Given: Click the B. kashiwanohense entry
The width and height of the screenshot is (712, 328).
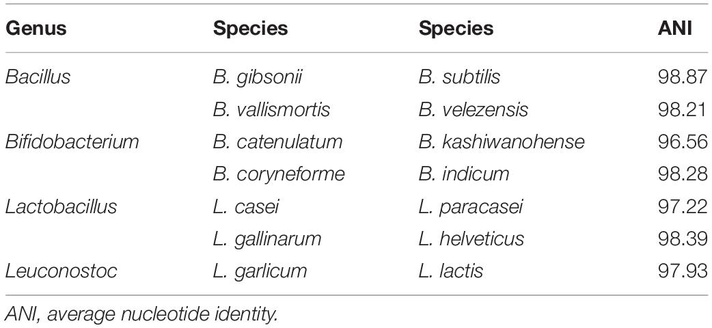Looking at the screenshot, I should coord(502,141).
